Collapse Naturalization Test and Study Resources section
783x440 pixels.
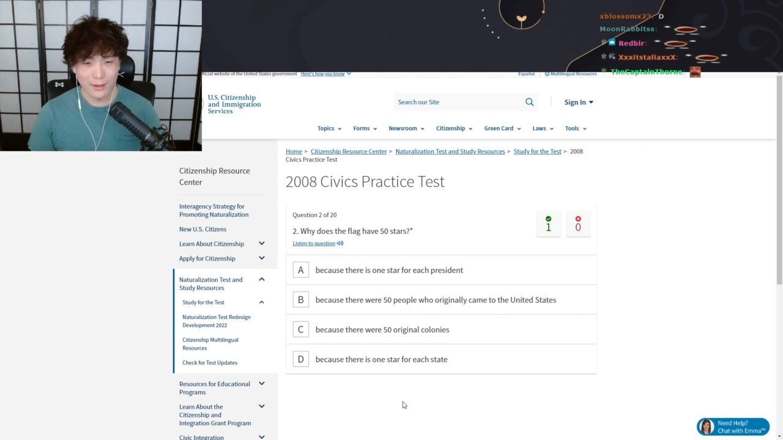261,280
